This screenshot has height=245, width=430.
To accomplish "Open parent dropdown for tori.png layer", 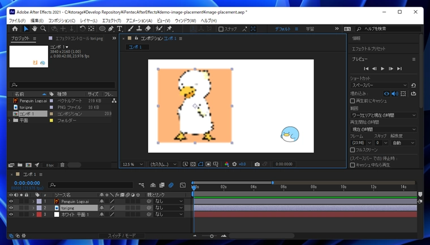I will [x=169, y=208].
